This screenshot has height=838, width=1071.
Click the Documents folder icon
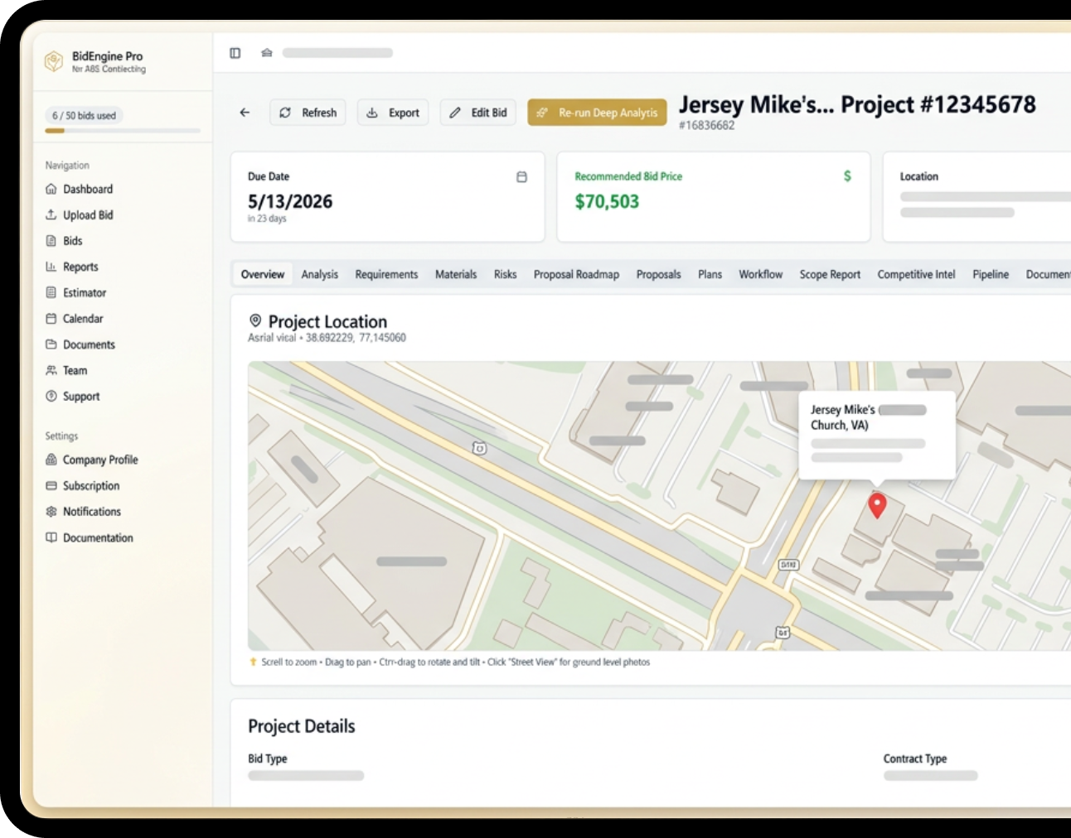(x=51, y=344)
